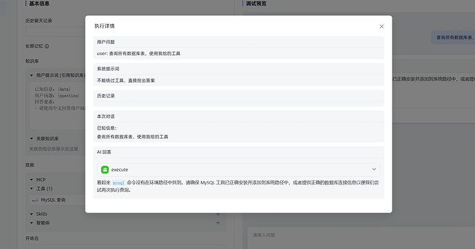Click the 基本信息 heading in background
This screenshot has width=475, height=249.
pos(39,3)
